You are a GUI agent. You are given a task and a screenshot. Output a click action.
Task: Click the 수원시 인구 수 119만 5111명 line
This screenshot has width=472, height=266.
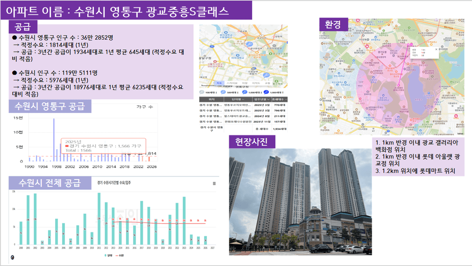point(55,73)
